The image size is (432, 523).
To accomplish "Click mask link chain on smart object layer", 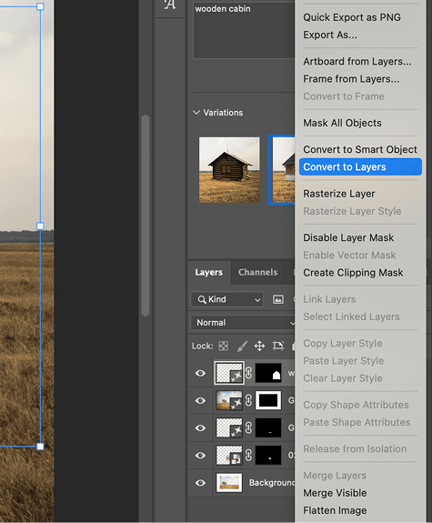I will click(x=248, y=456).
